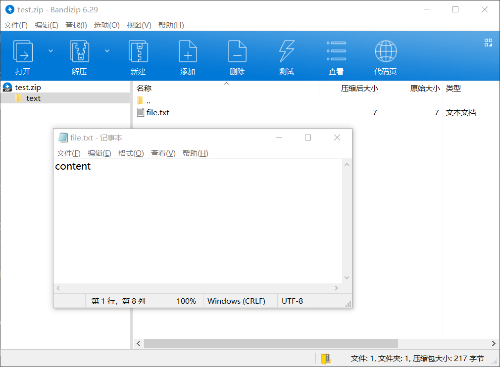
Task: Sort by 类型 column header
Action: coord(453,88)
